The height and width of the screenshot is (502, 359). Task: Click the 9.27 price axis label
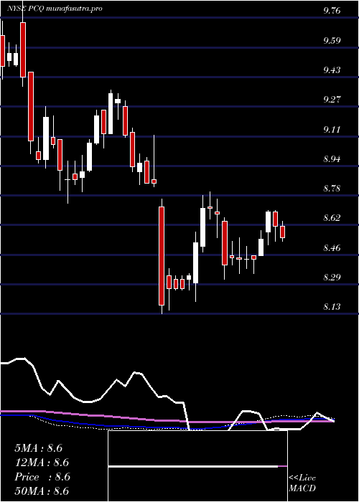pos(332,100)
